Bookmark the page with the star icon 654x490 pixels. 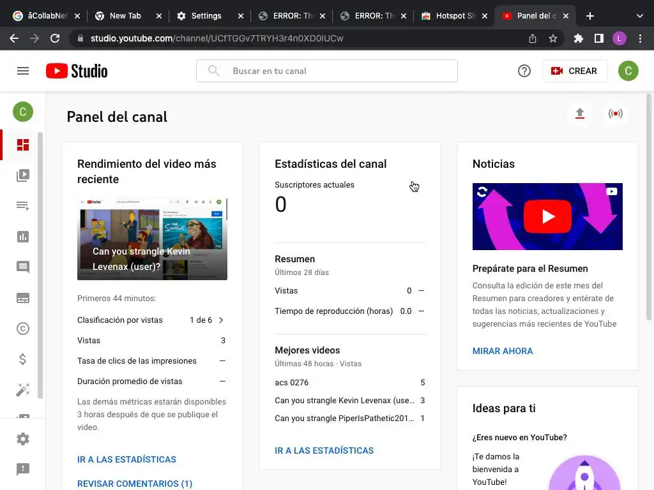coord(553,39)
